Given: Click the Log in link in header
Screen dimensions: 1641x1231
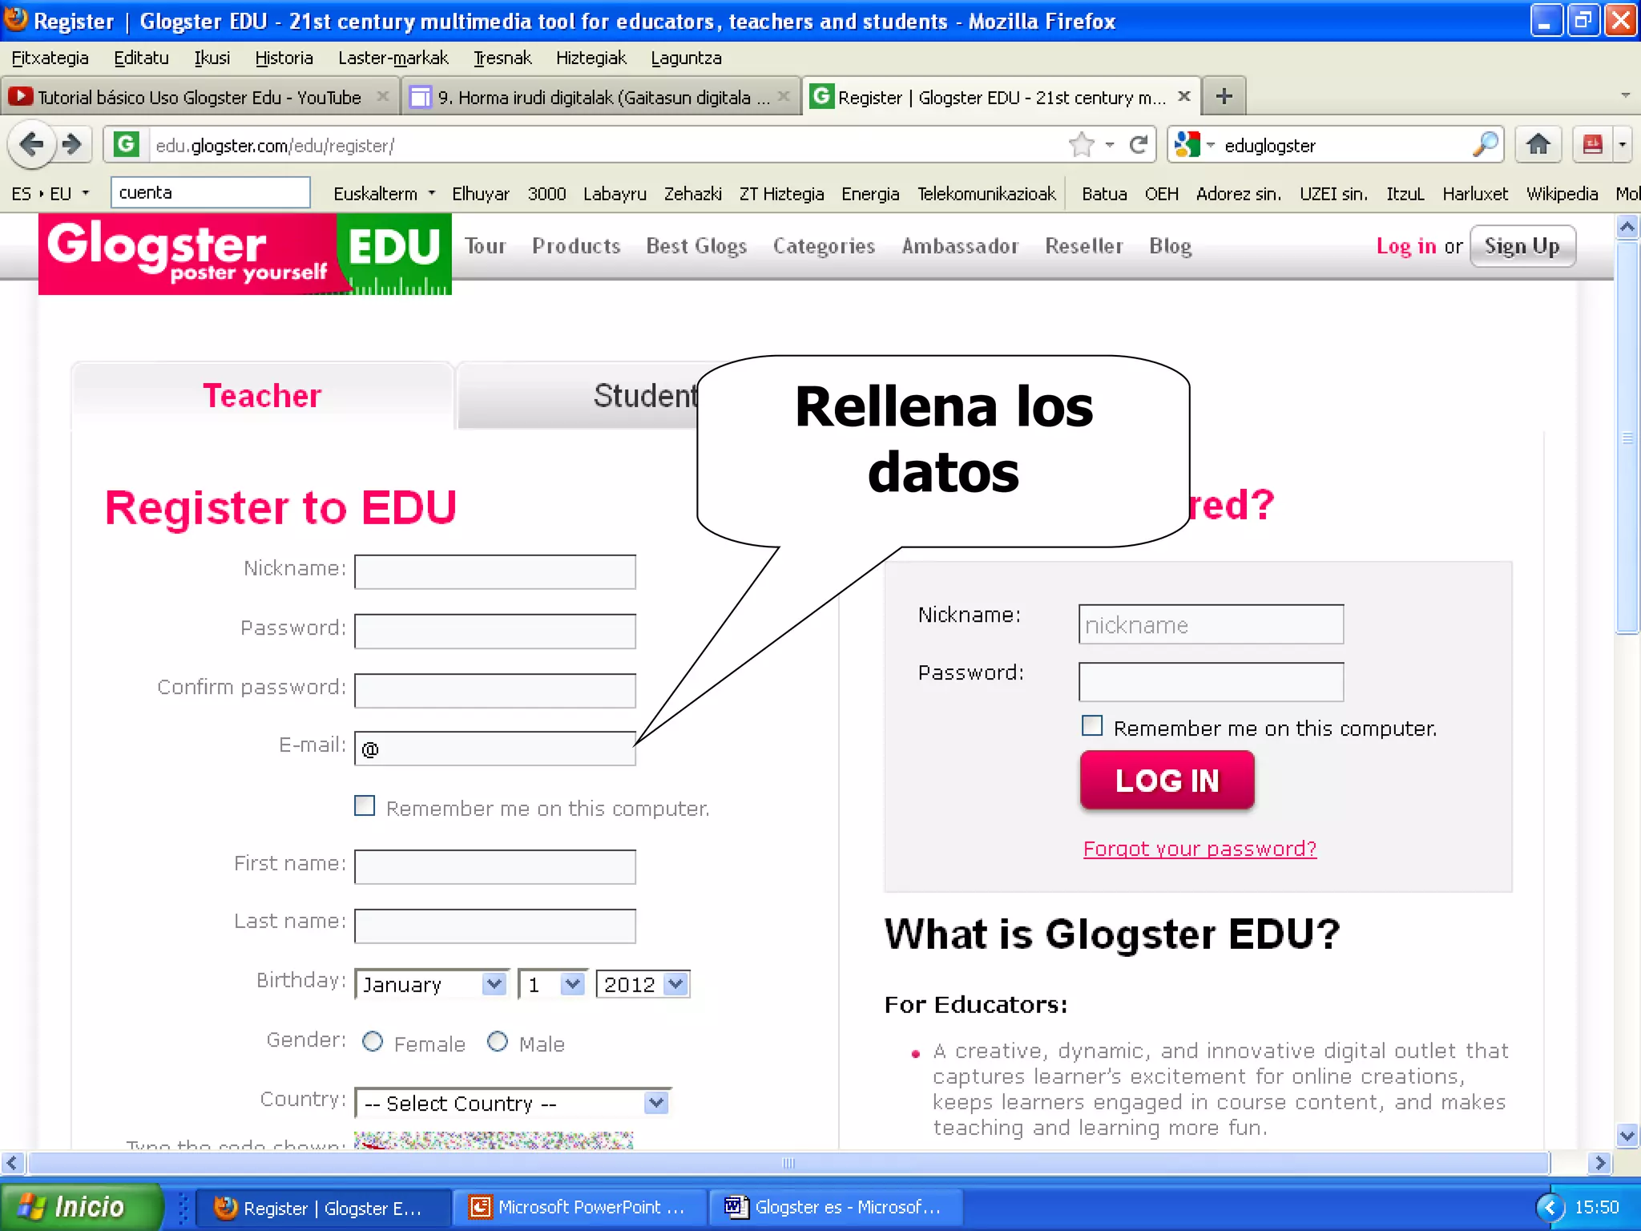Looking at the screenshot, I should coord(1406,246).
